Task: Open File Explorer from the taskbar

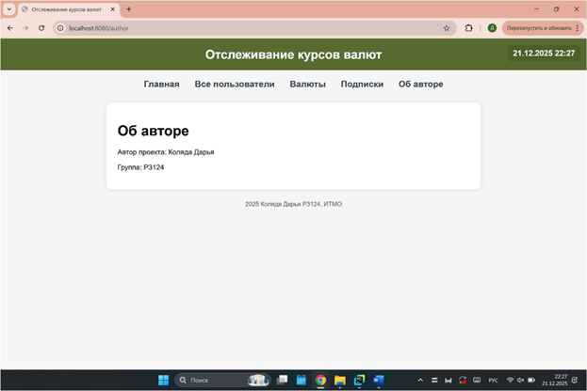Action: coord(340,380)
